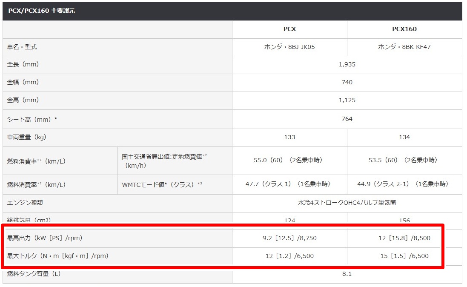Click the PCX vehicle weight 133
The width and height of the screenshot is (467, 287).
[289, 137]
